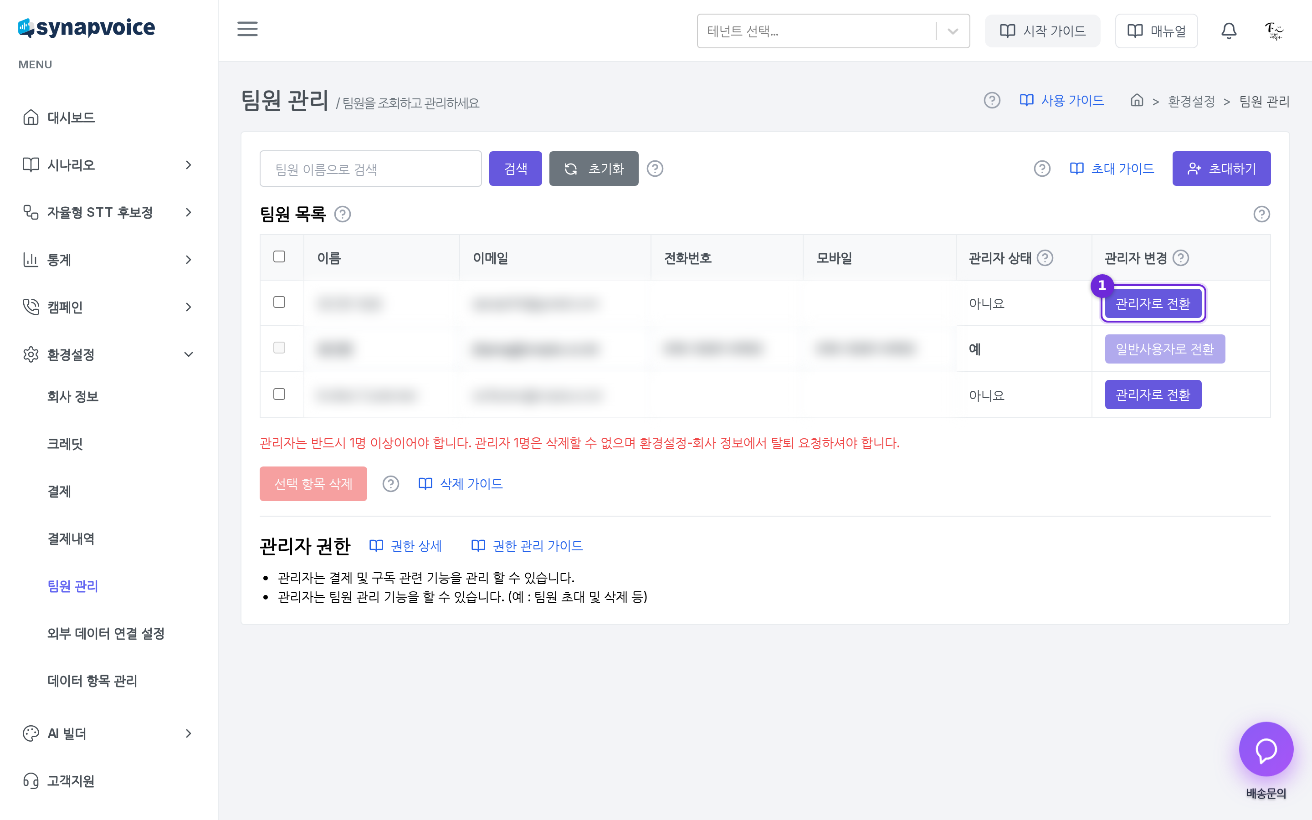
Task: Expand the 캠페인 menu
Action: pyautogui.click(x=108, y=307)
